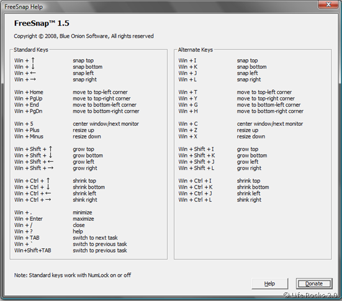Click the Standard Keys group label
This screenshot has height=301, width=342.
(x=31, y=50)
